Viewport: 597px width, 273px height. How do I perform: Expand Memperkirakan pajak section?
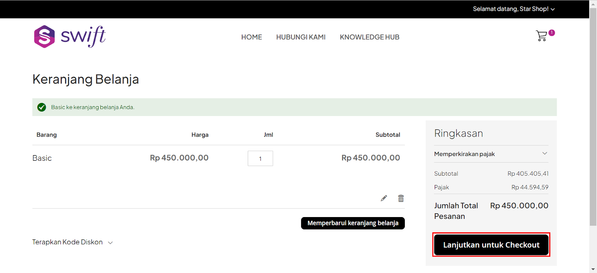click(x=491, y=154)
